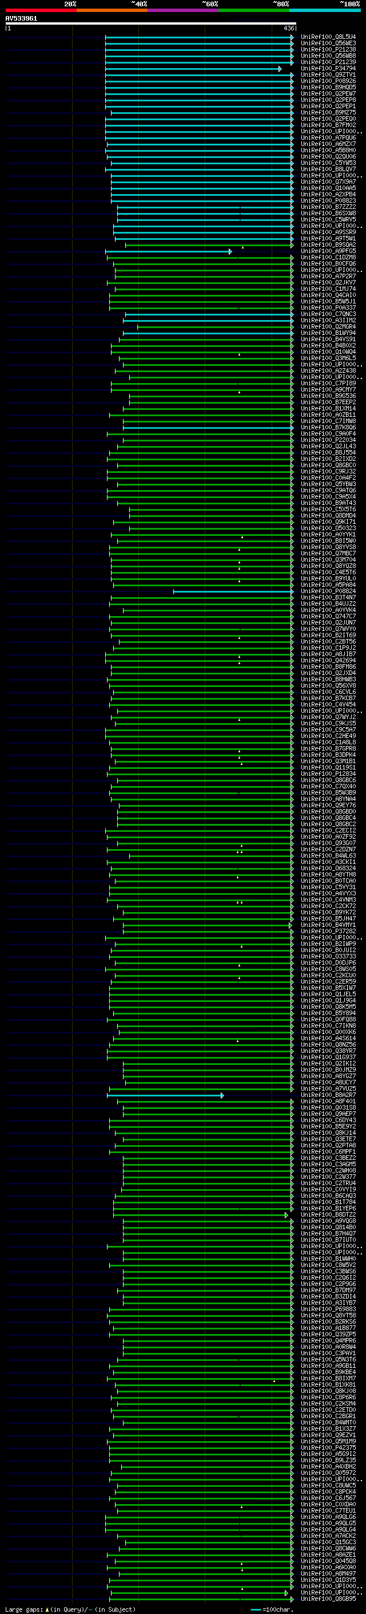Image resolution: width=366 pixels, height=1614 pixels.
Task: Open hit UniRef100_P08824
Action: [328, 591]
